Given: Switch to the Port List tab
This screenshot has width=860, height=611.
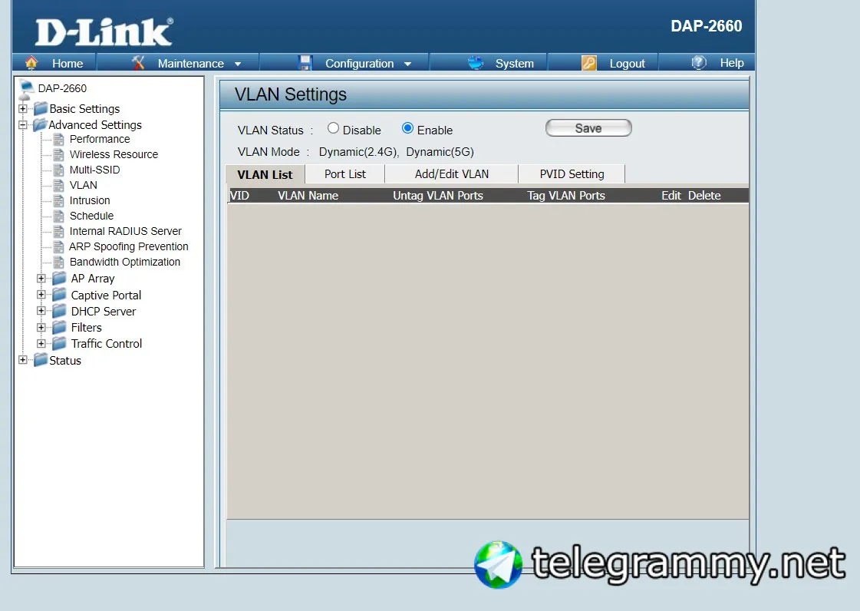Looking at the screenshot, I should 345,174.
